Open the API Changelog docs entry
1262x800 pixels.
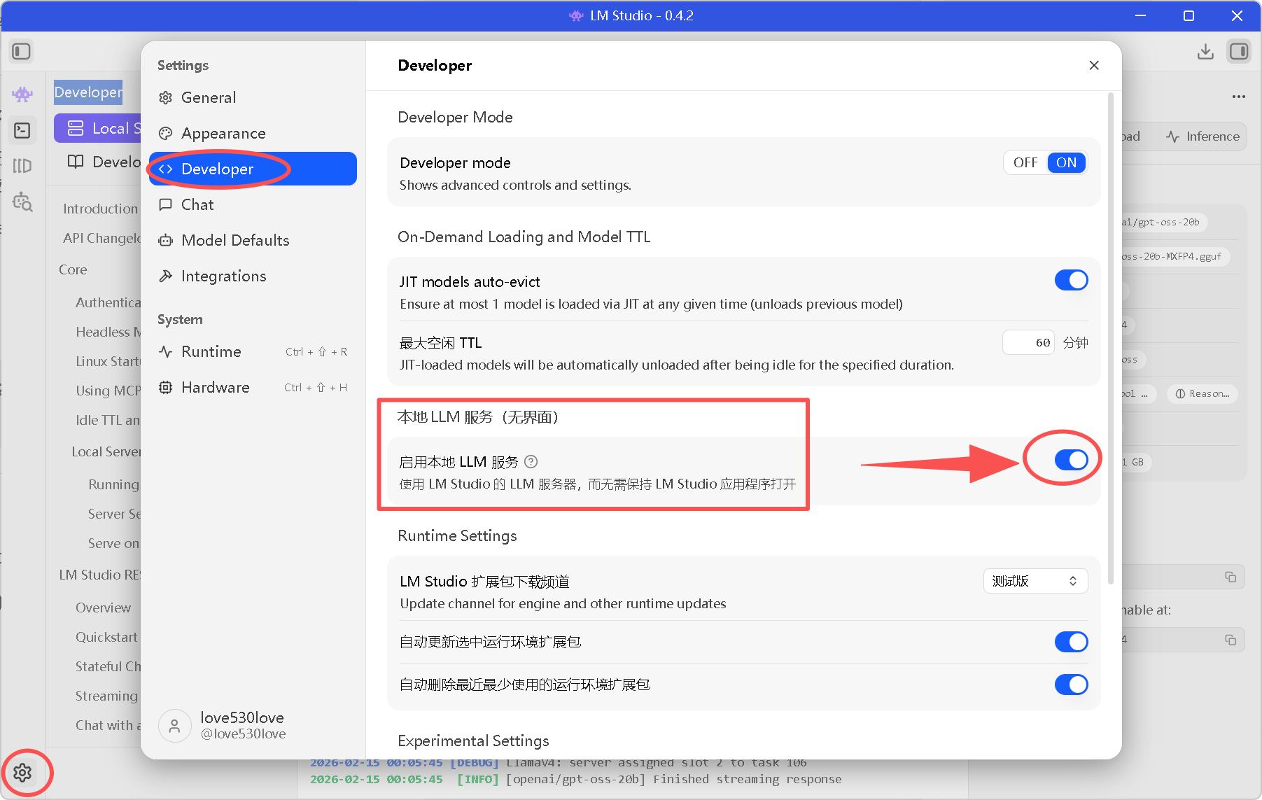pyautogui.click(x=101, y=238)
